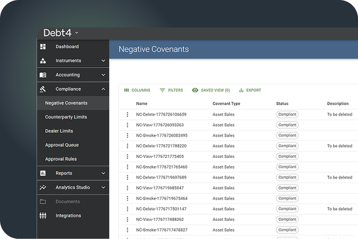The image size is (358, 239).
Task: Click Asset Sales cell for NC-View-1776717488262
Action: coord(224,219)
